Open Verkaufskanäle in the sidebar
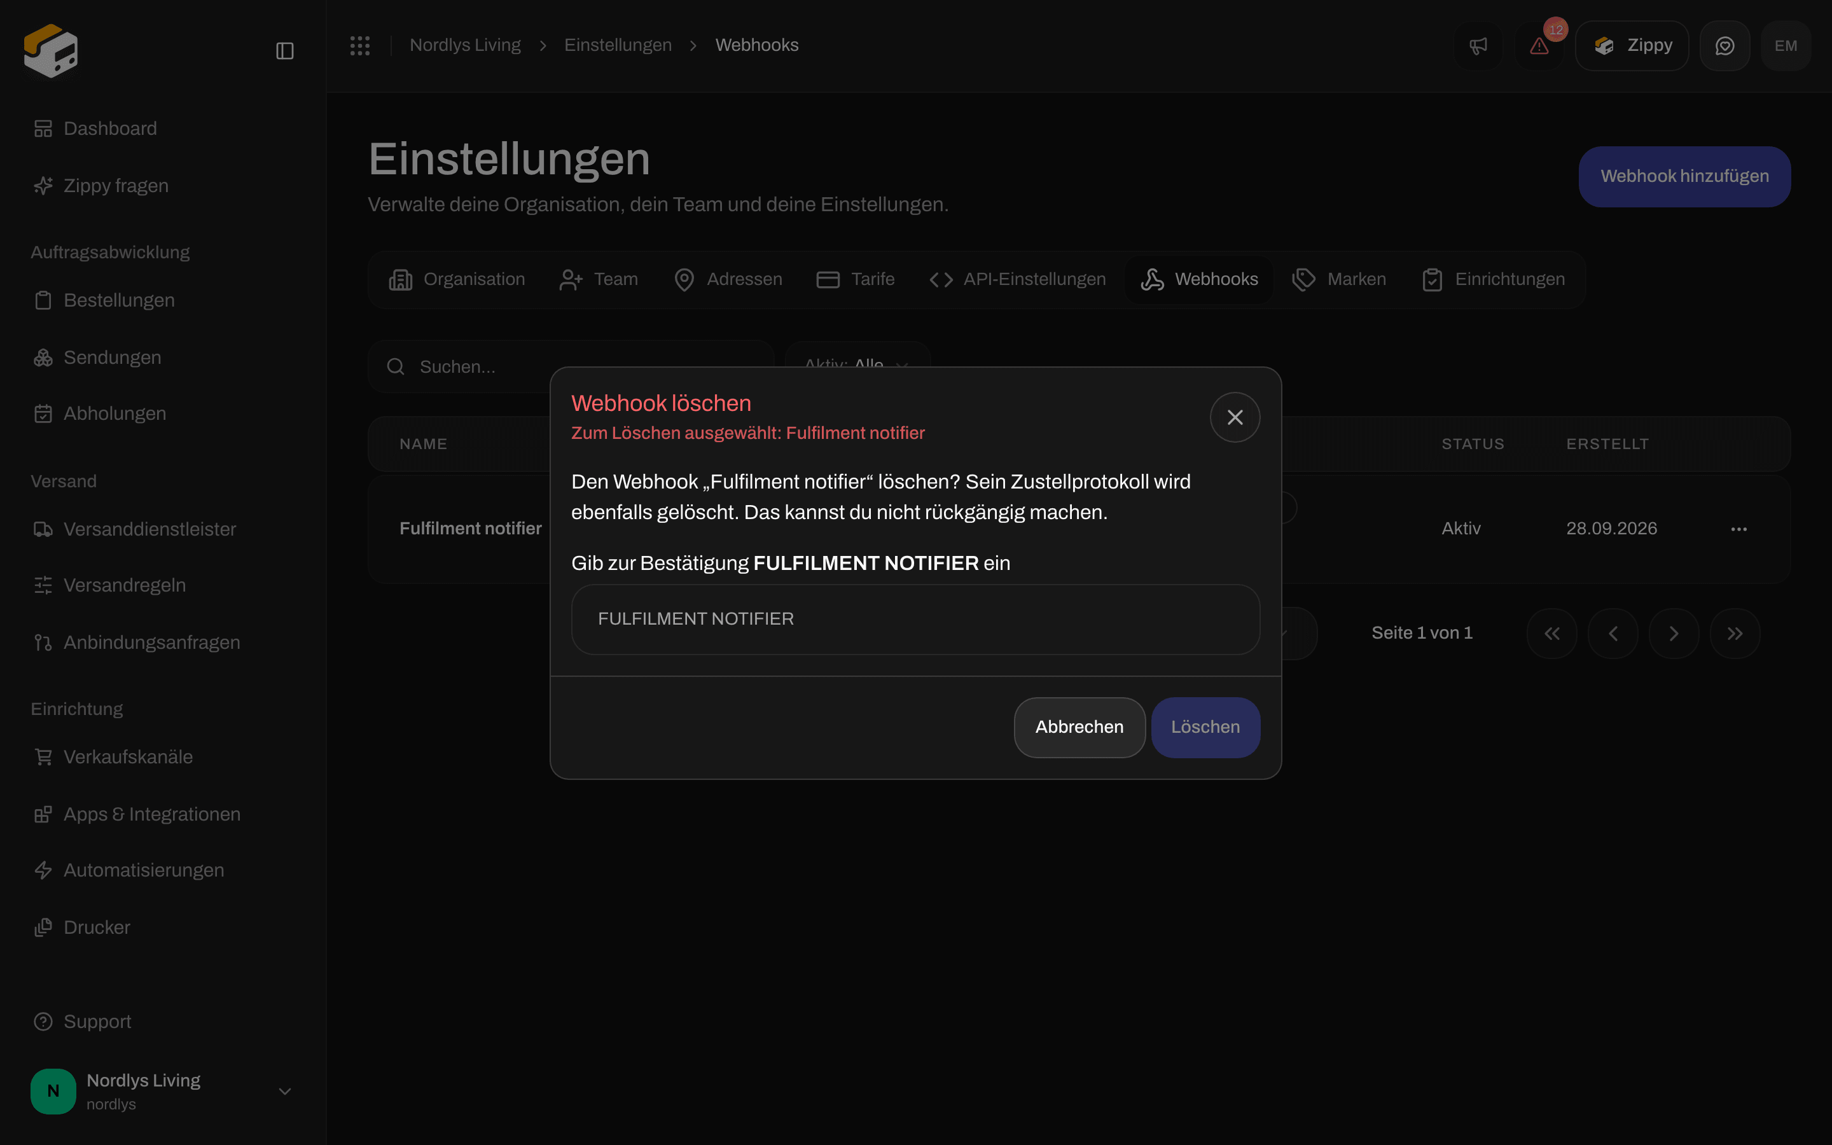 click(163, 757)
